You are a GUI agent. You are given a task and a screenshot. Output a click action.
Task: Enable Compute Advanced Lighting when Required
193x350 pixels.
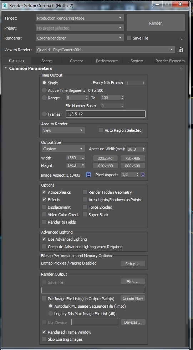[44, 247]
